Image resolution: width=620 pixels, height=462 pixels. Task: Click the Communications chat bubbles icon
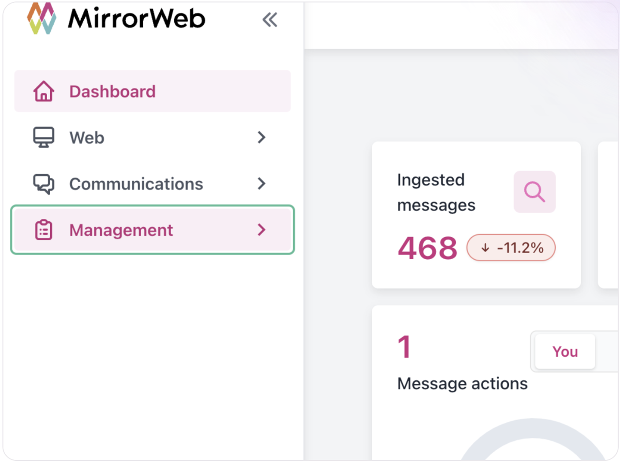click(44, 184)
